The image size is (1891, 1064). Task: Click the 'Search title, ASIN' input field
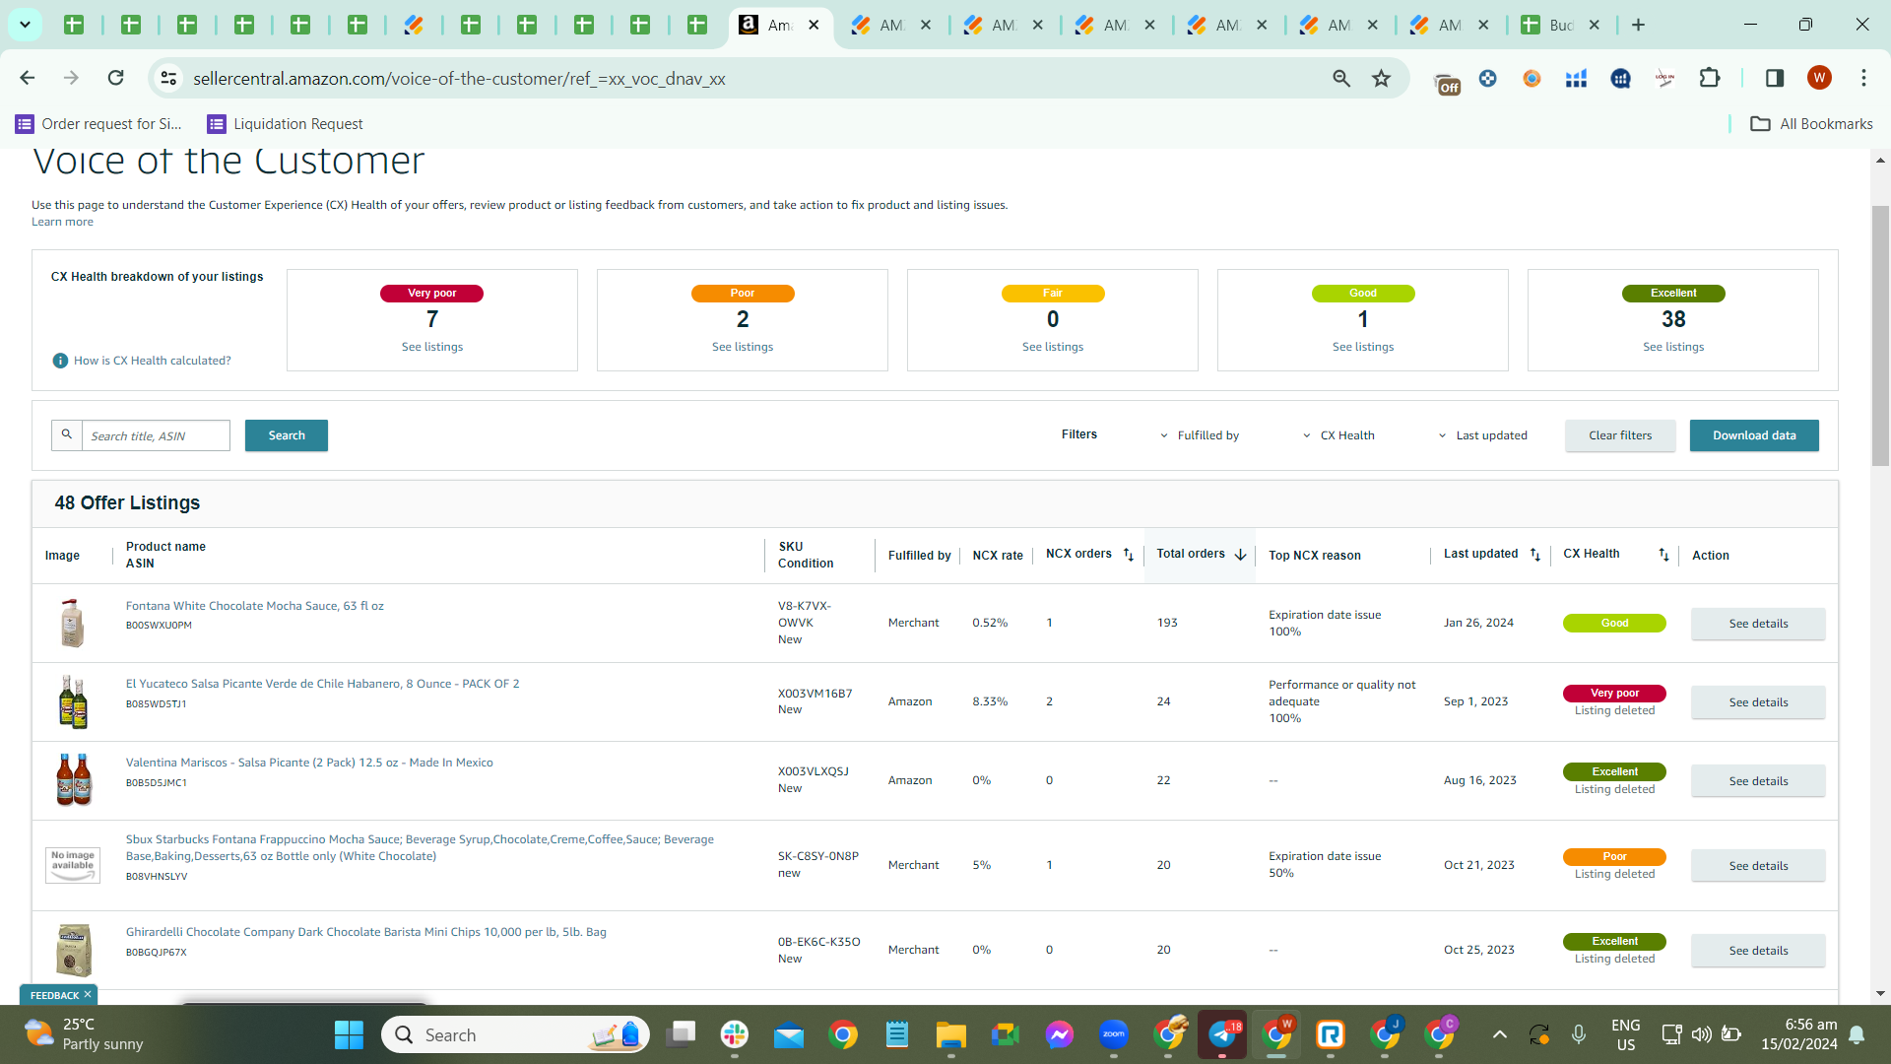pos(156,435)
